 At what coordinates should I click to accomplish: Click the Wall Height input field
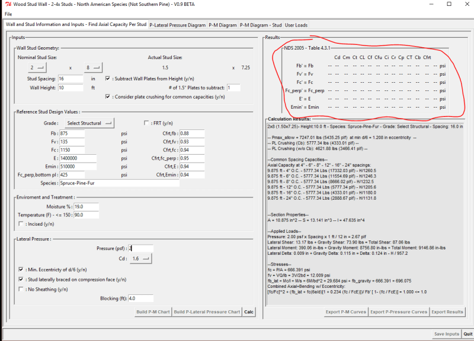click(x=71, y=87)
